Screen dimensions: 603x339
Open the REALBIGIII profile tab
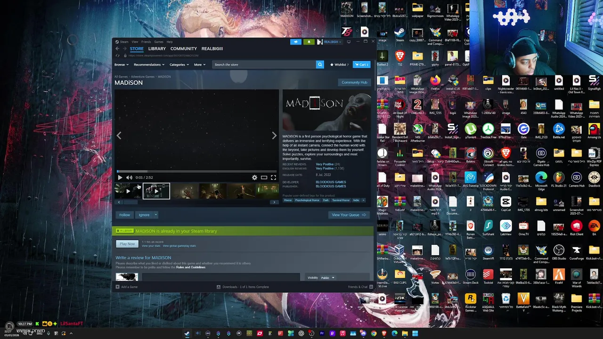[x=212, y=48]
